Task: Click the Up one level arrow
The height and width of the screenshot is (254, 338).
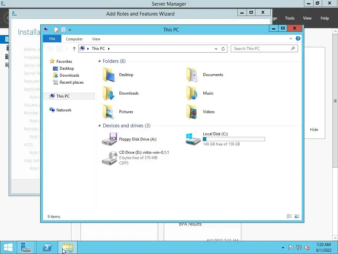Action: click(74, 49)
